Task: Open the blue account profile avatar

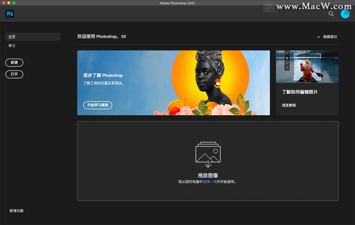Action: (345, 14)
